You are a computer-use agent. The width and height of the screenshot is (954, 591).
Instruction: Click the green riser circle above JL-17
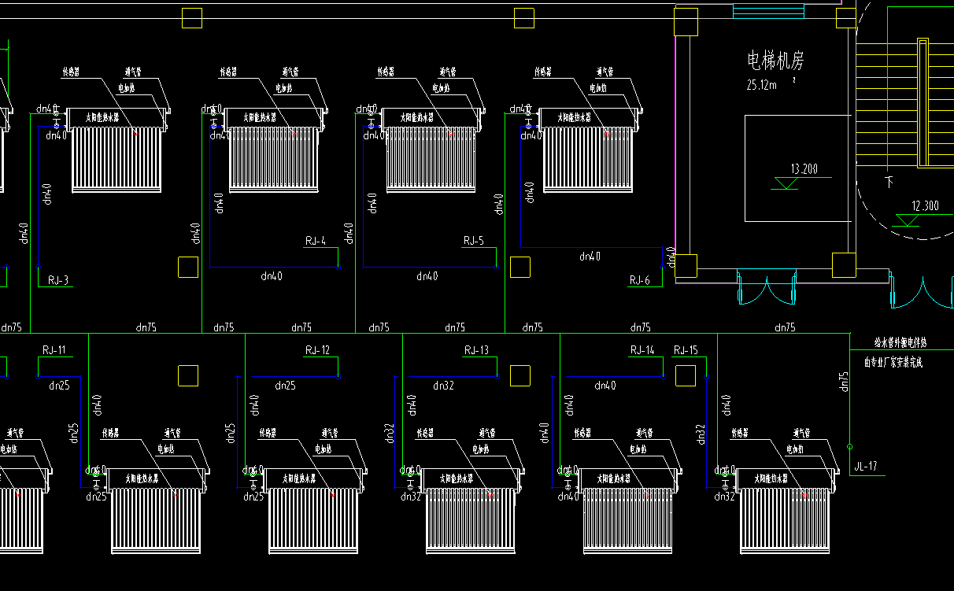pyautogui.click(x=850, y=447)
